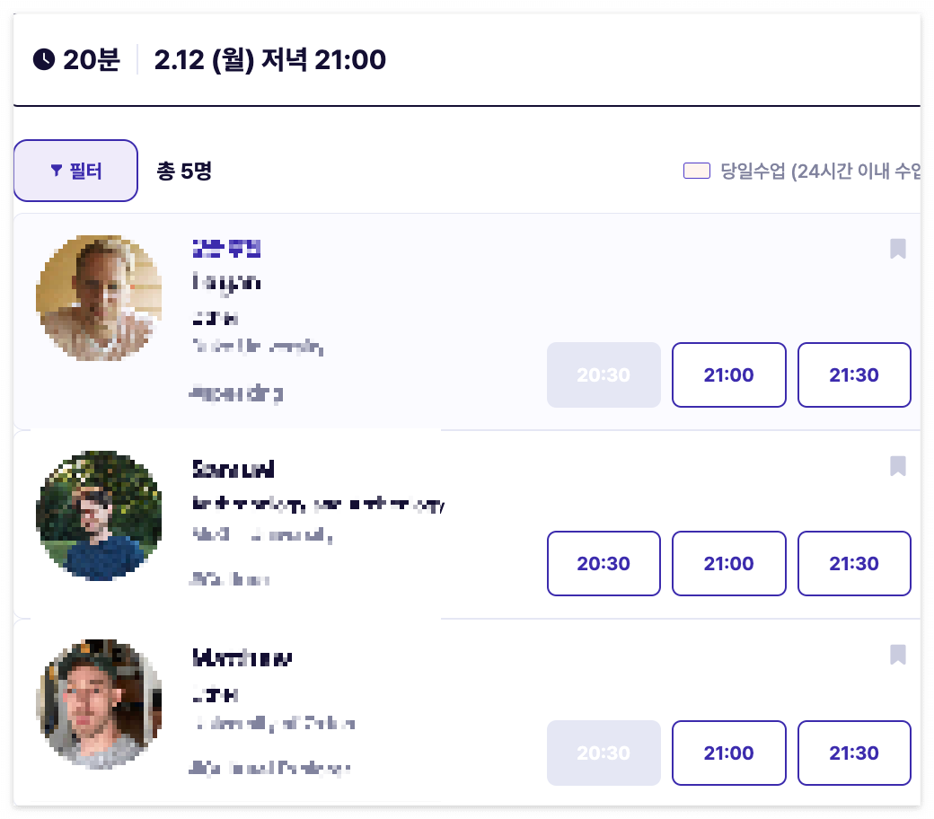The width and height of the screenshot is (934, 819).
Task: Click the clock icon next to 20분
Action: point(41,60)
